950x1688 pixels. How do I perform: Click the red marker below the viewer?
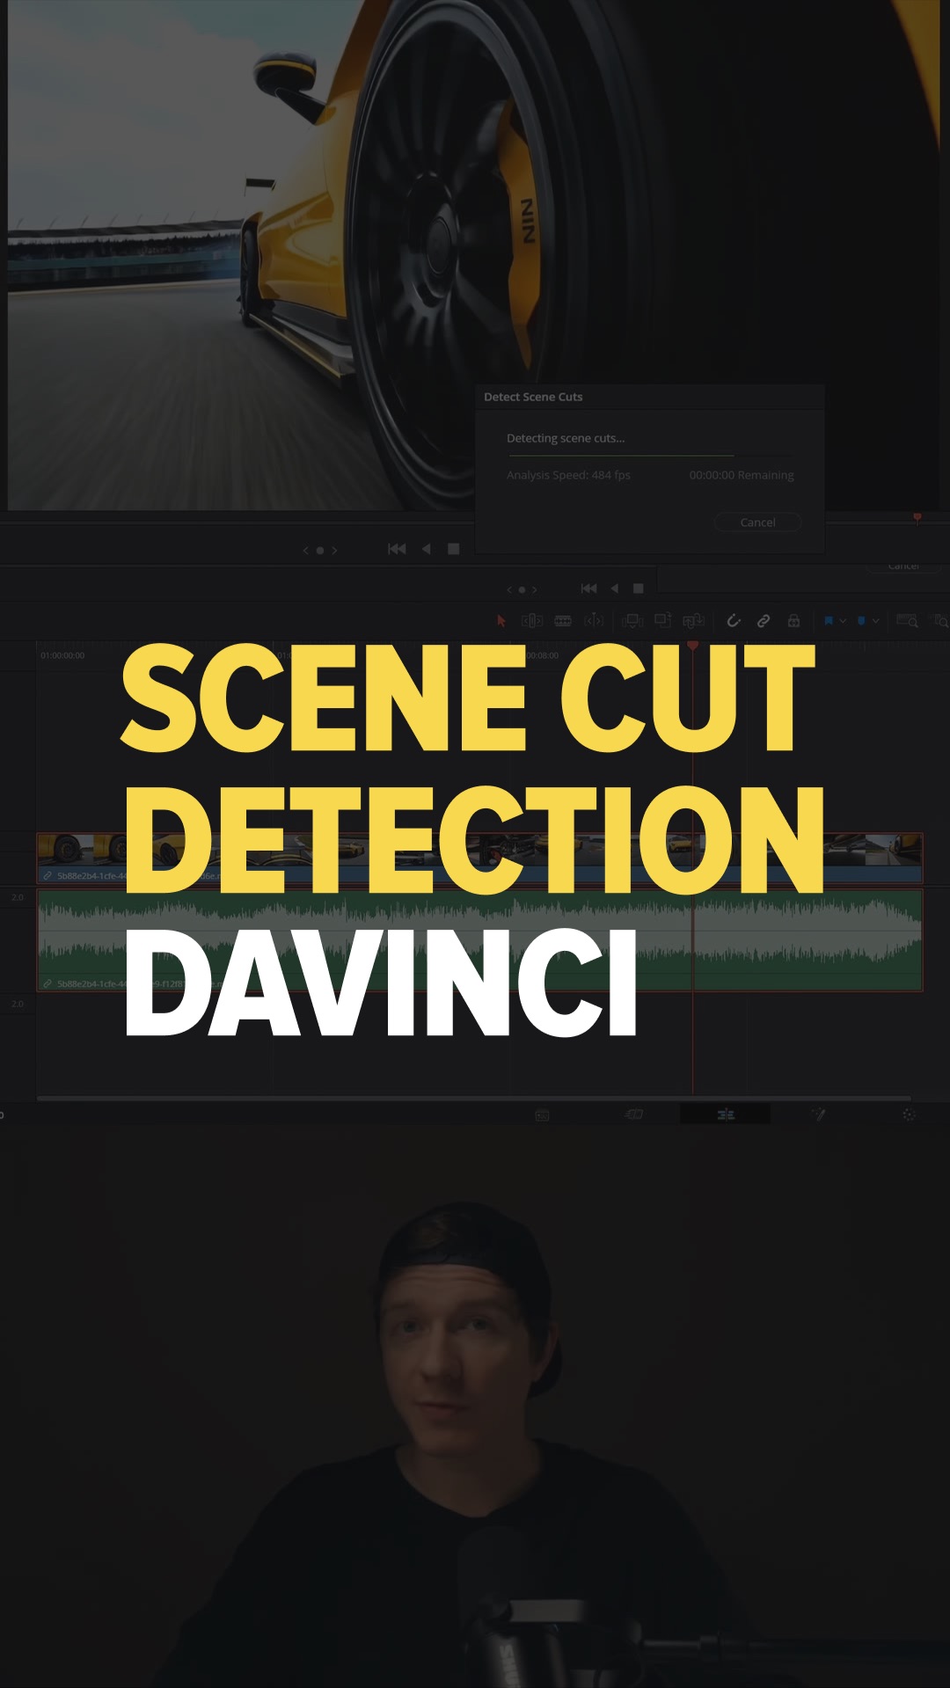[x=917, y=517]
